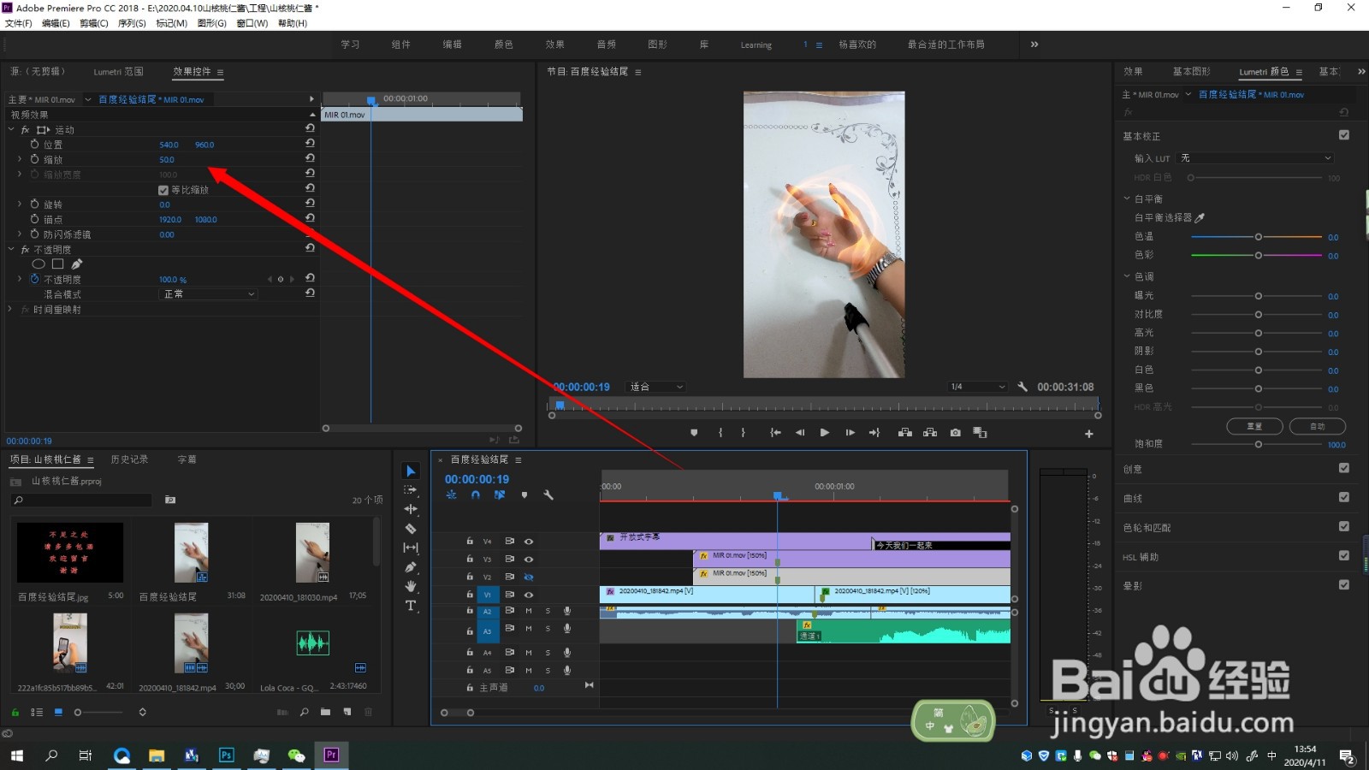Click Go to In point button
Screen dimensions: 1369x770
[x=775, y=433]
